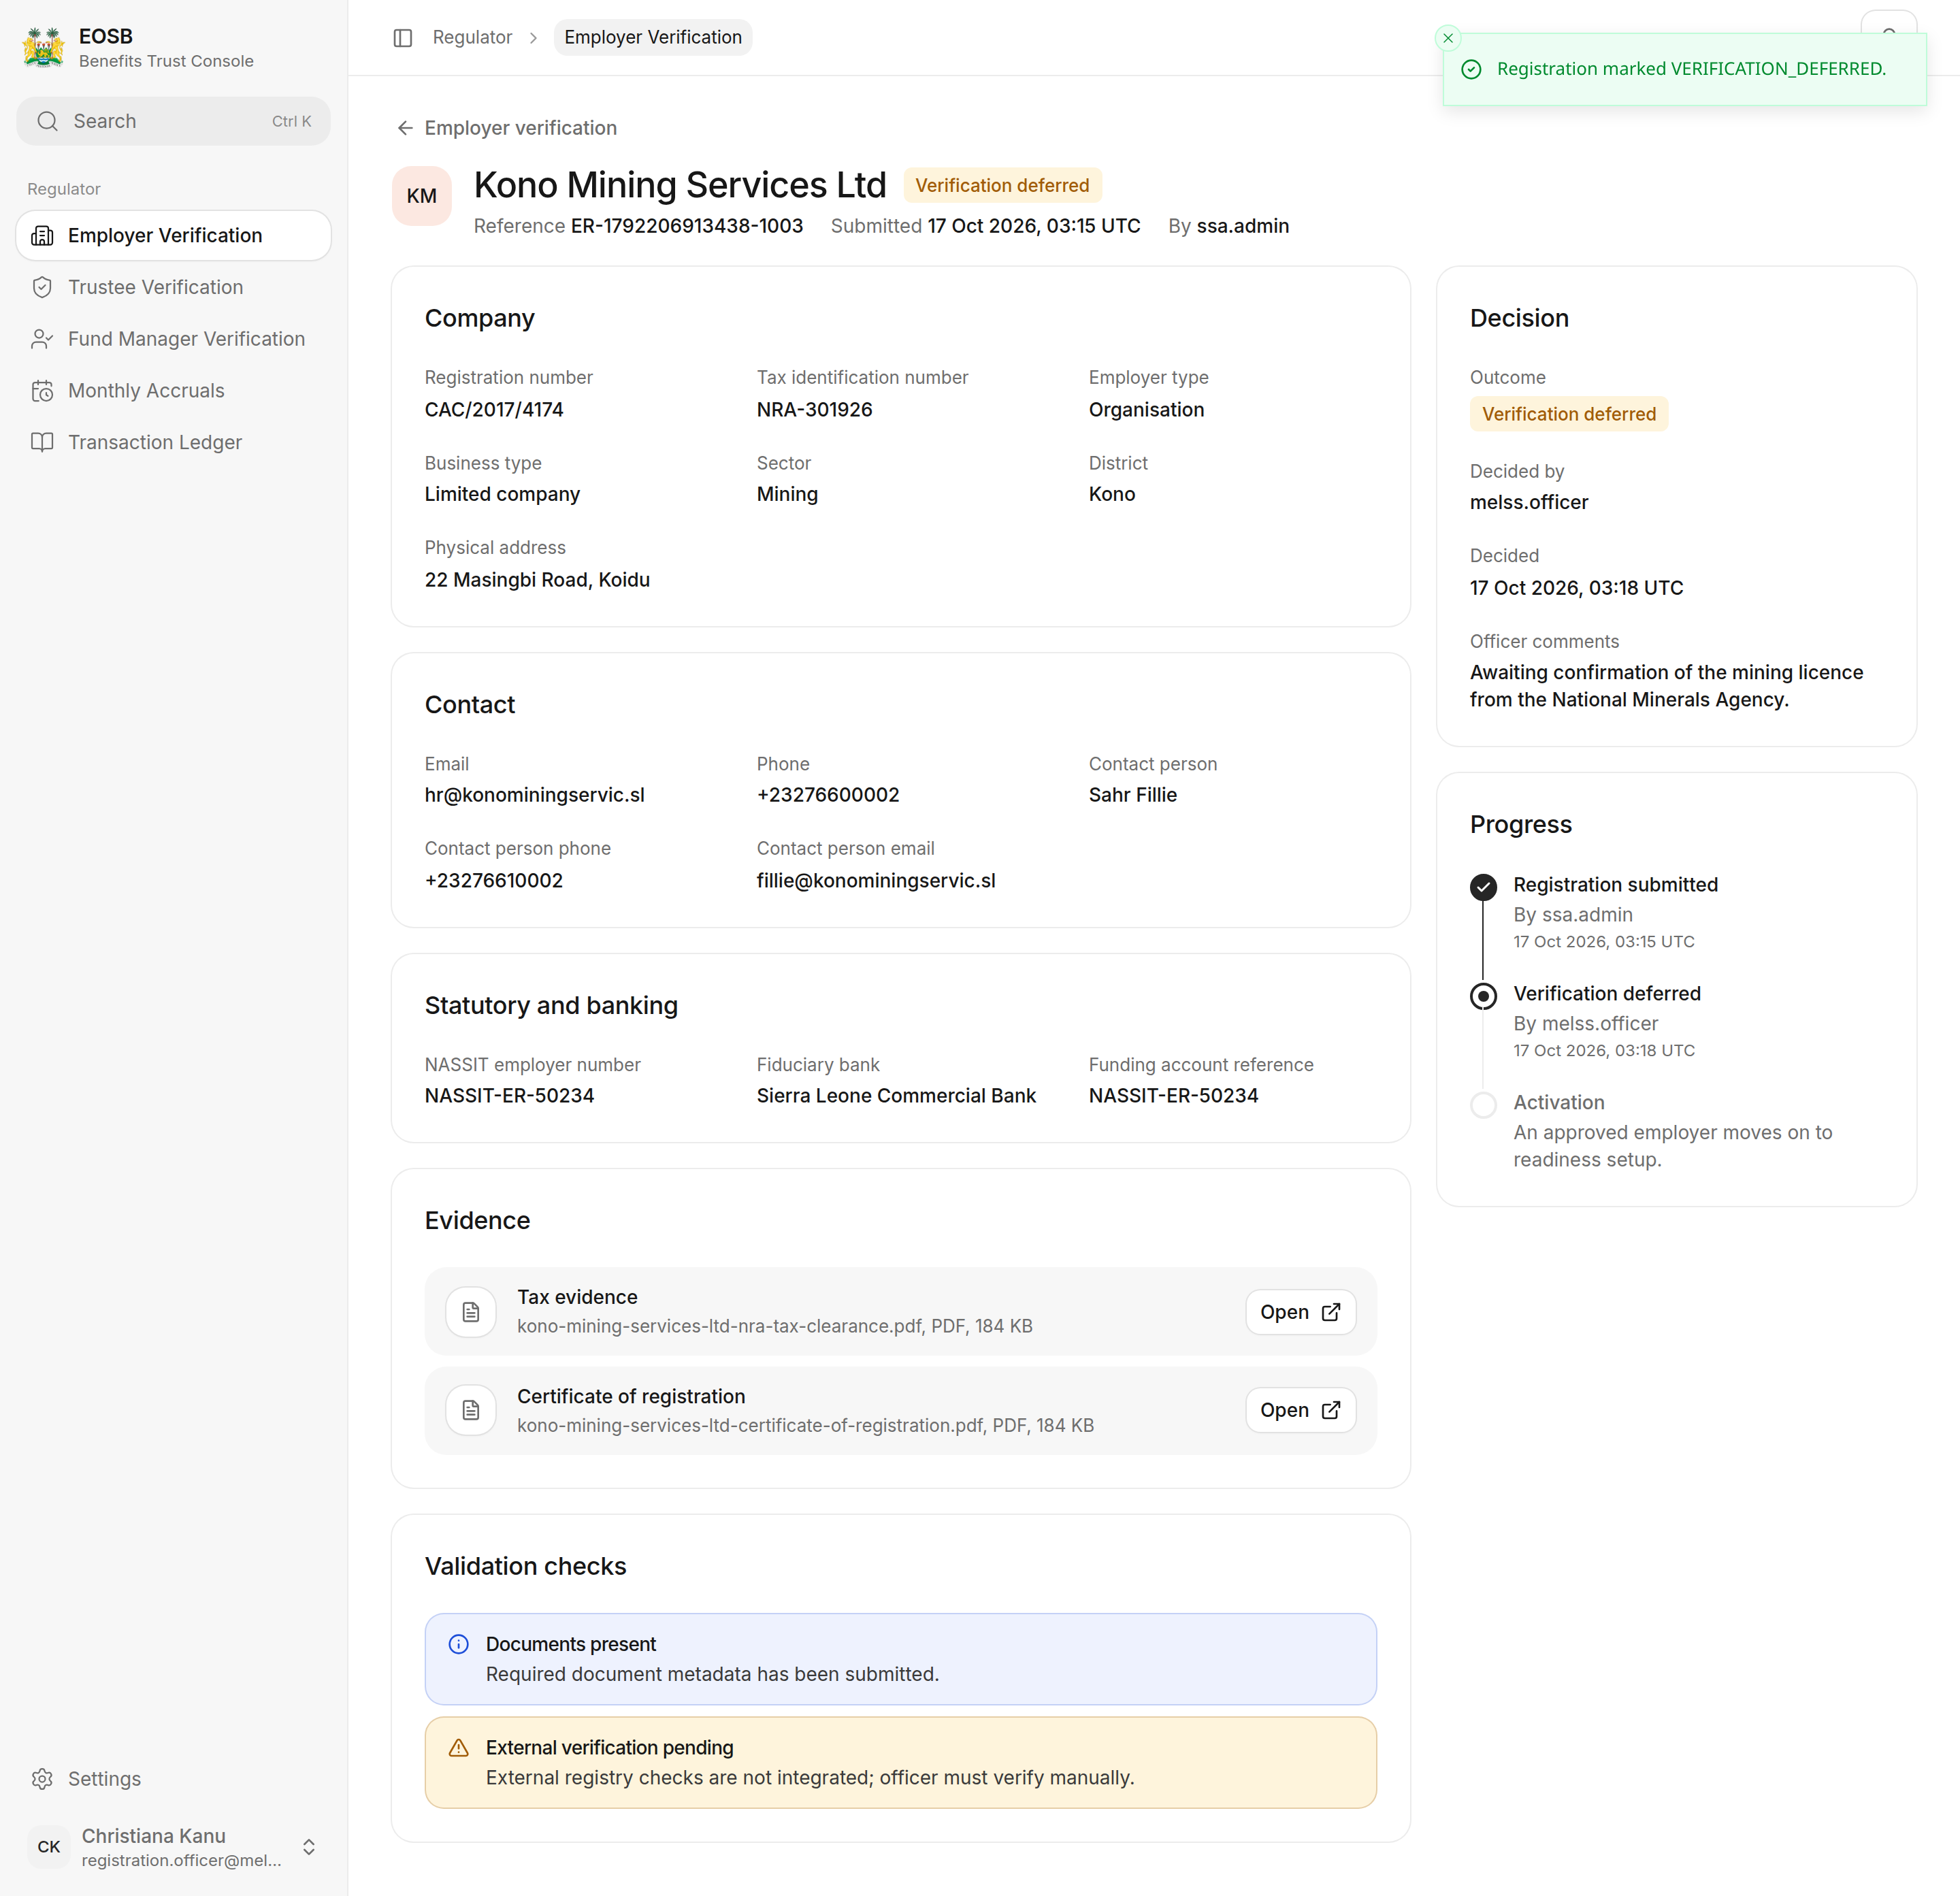Click the Settings gear icon
The height and width of the screenshot is (1896, 1960).
pos(42,1779)
